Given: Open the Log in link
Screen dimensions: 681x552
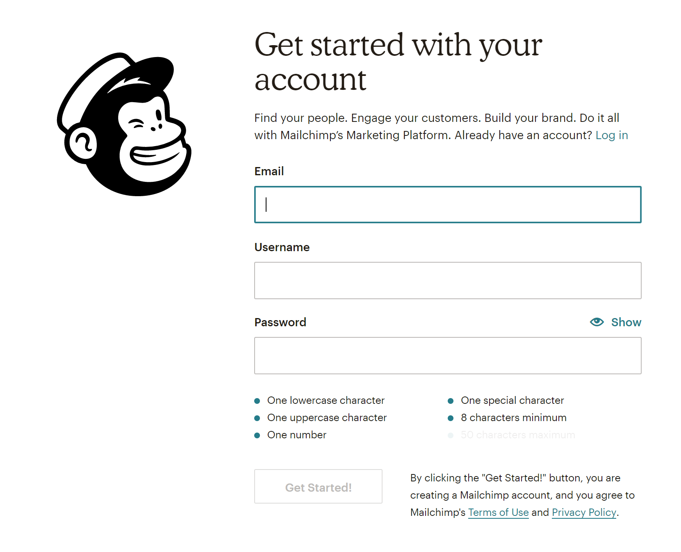Looking at the screenshot, I should [611, 135].
